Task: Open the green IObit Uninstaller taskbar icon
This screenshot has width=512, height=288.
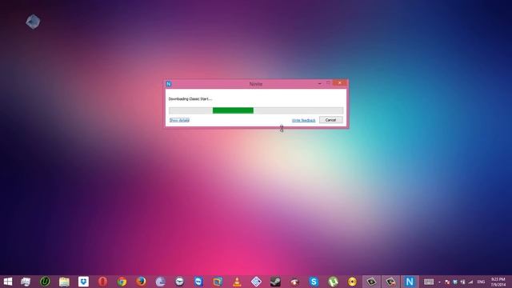Action: [x=45, y=281]
